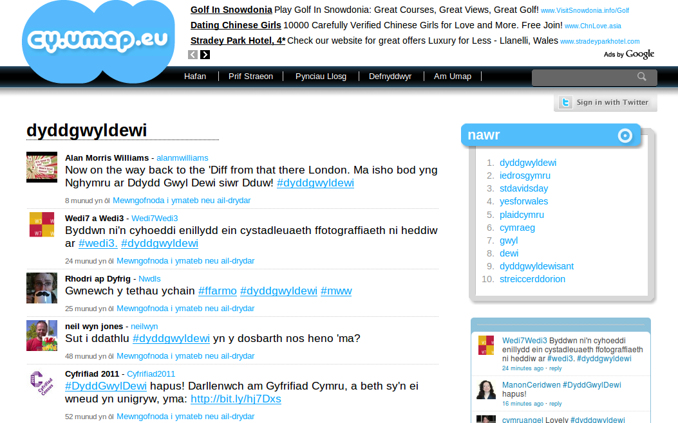Visit www.stradeyparkhotel.com link
Screen dimensions: 678x423
pyautogui.click(x=599, y=41)
